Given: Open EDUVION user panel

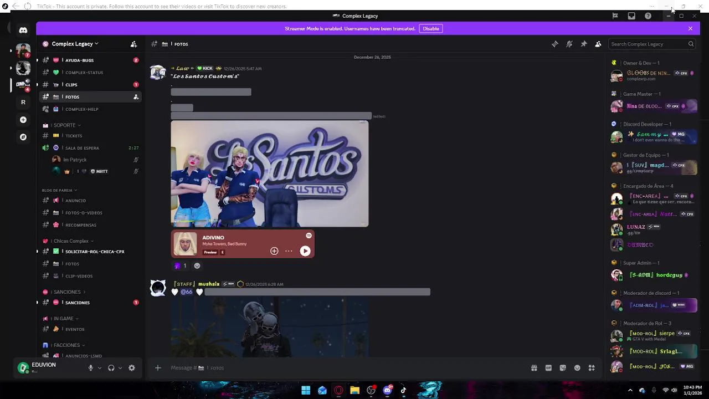Looking at the screenshot, I should click(50, 367).
